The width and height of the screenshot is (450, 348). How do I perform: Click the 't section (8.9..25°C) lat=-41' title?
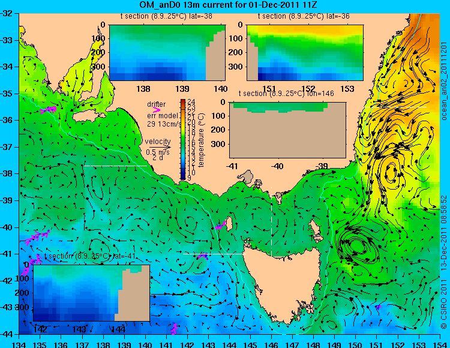click(x=90, y=256)
